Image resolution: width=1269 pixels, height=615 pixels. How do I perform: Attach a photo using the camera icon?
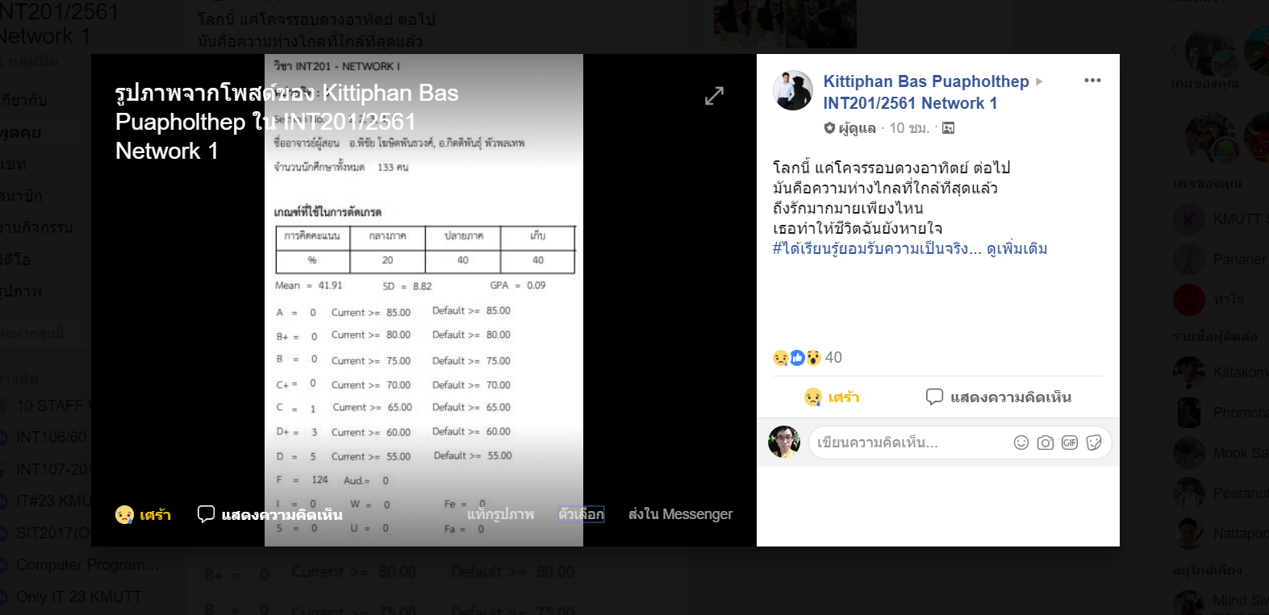pos(1046,443)
